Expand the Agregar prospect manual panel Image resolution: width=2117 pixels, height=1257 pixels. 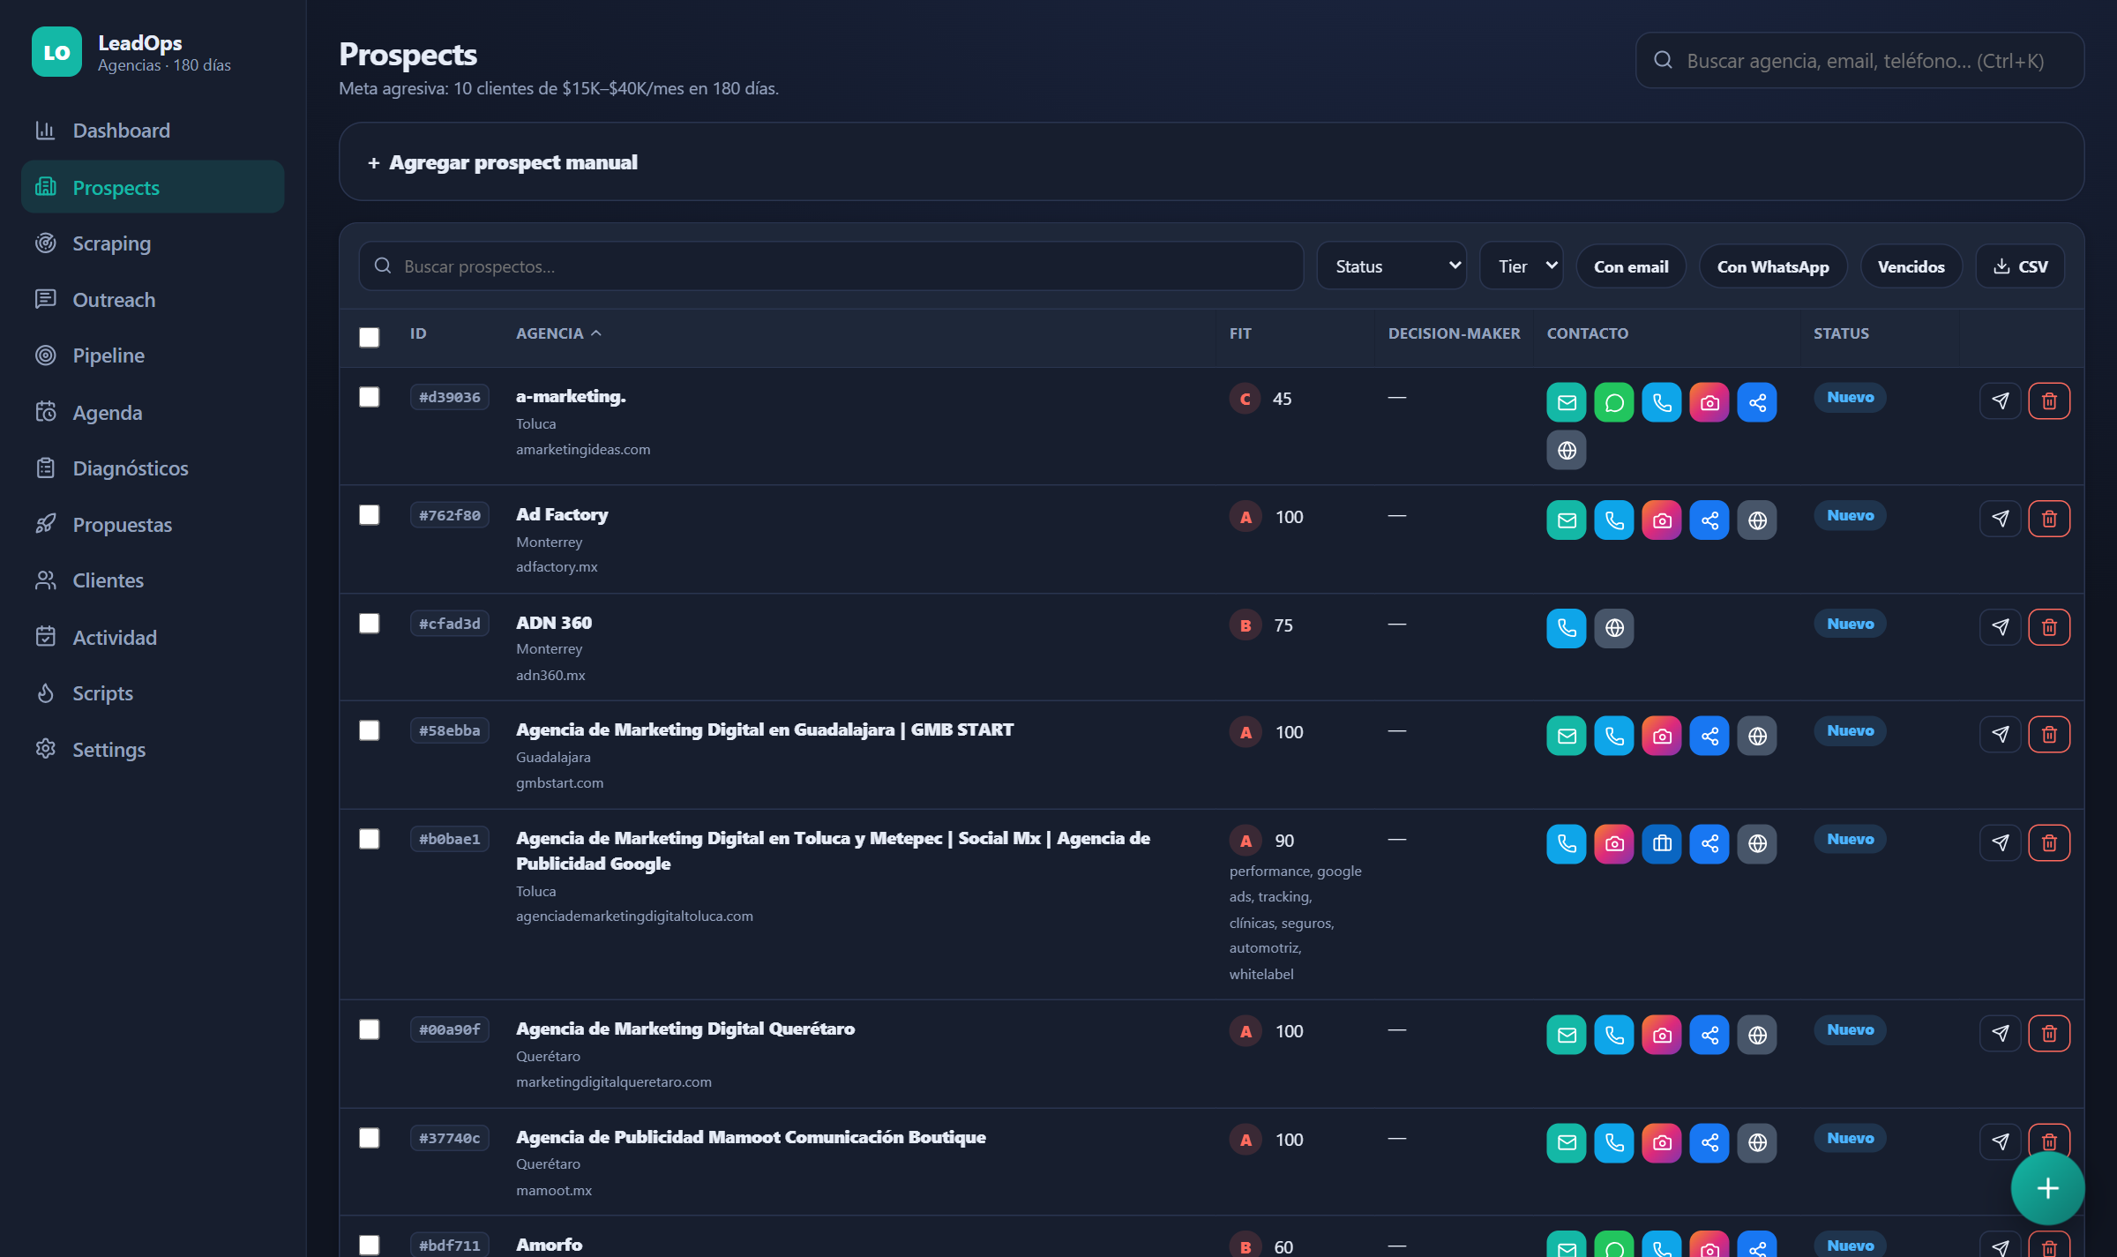point(1211,162)
